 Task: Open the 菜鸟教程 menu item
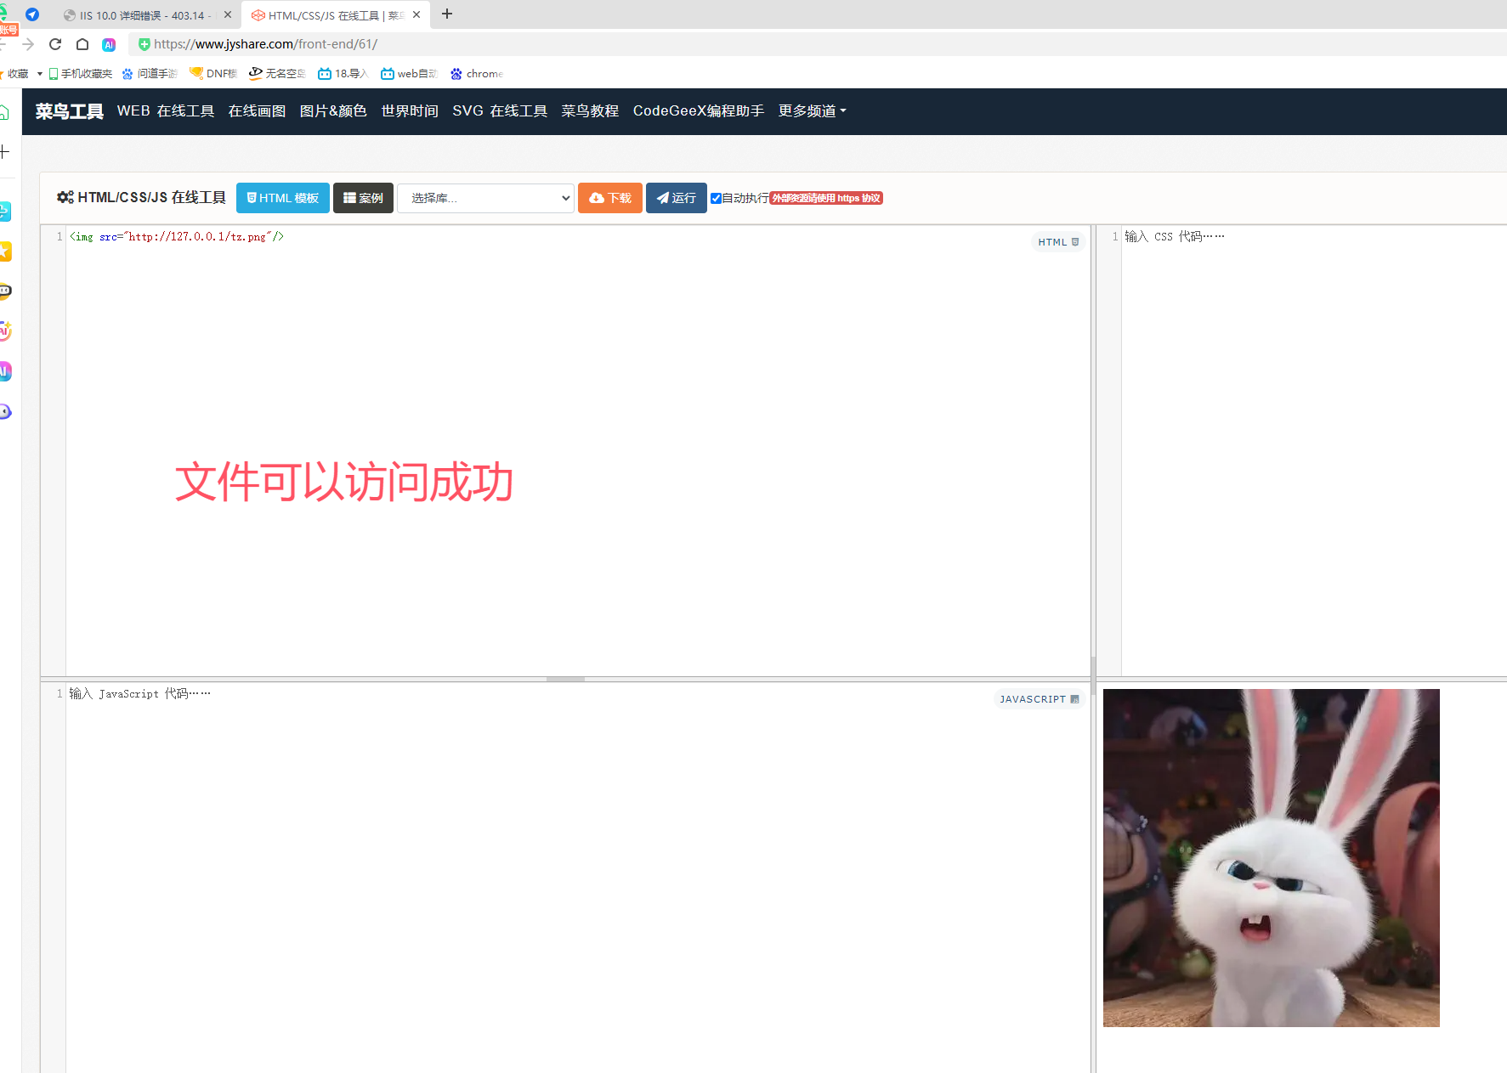point(590,111)
